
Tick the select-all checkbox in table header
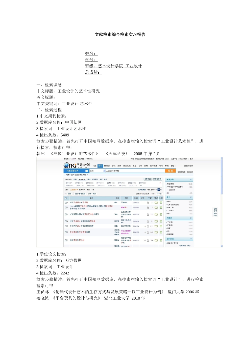66,198
